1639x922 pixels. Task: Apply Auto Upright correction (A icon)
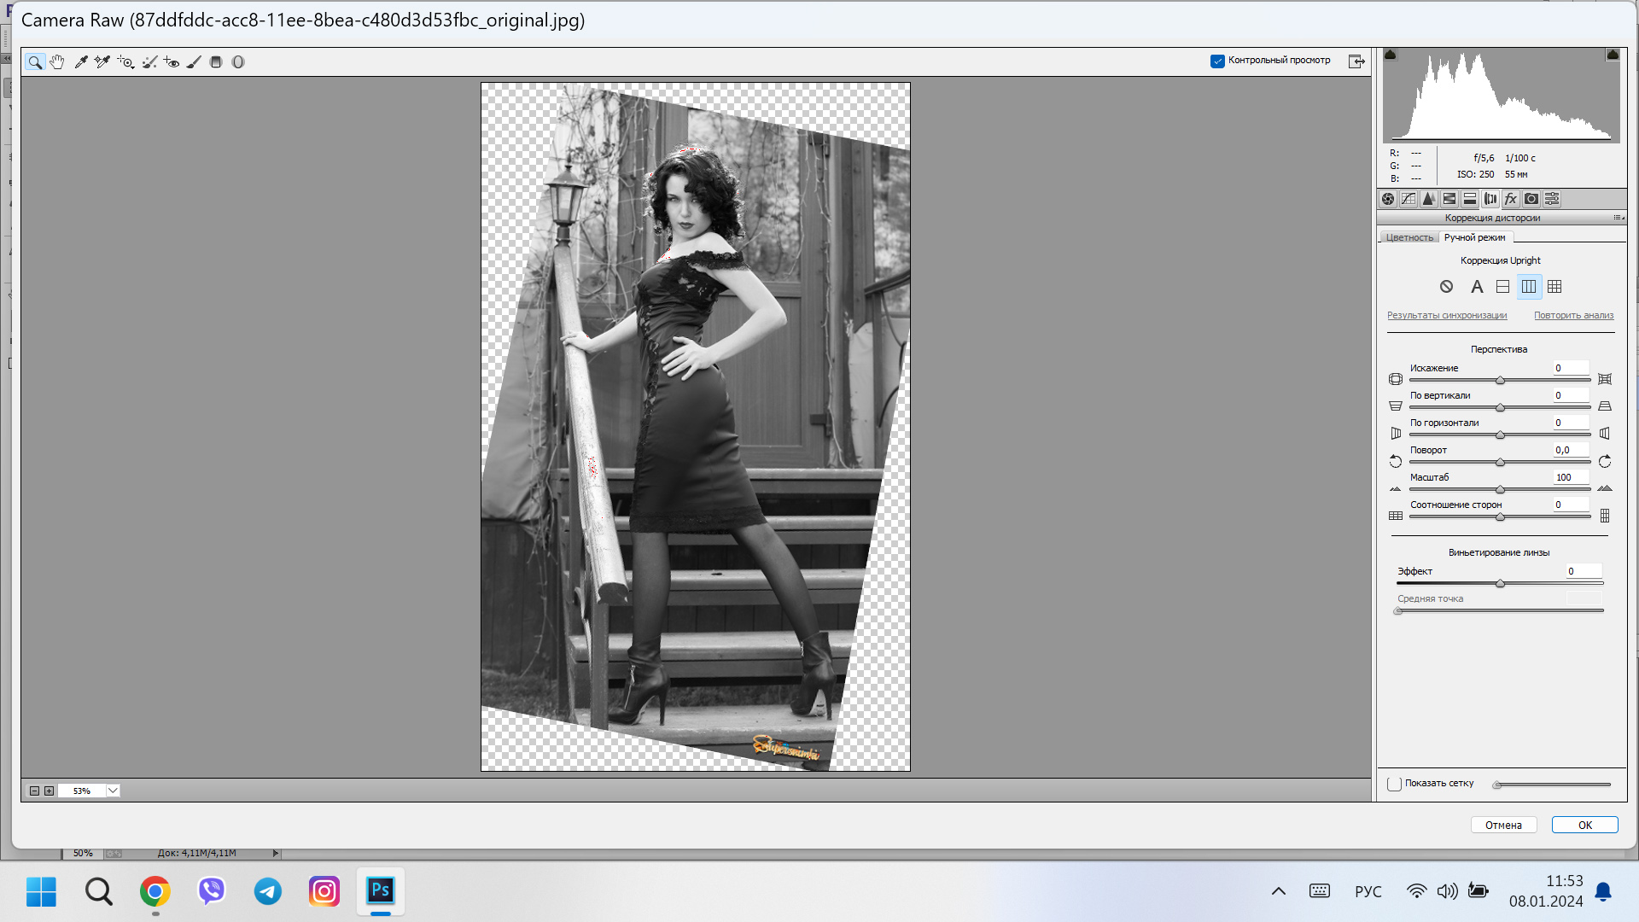click(x=1477, y=287)
